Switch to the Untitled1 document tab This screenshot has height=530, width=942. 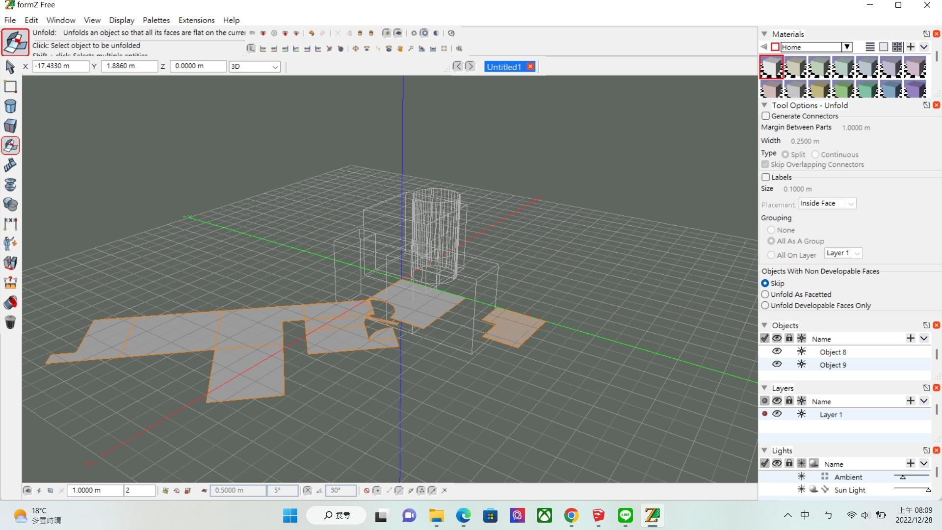pyautogui.click(x=504, y=67)
